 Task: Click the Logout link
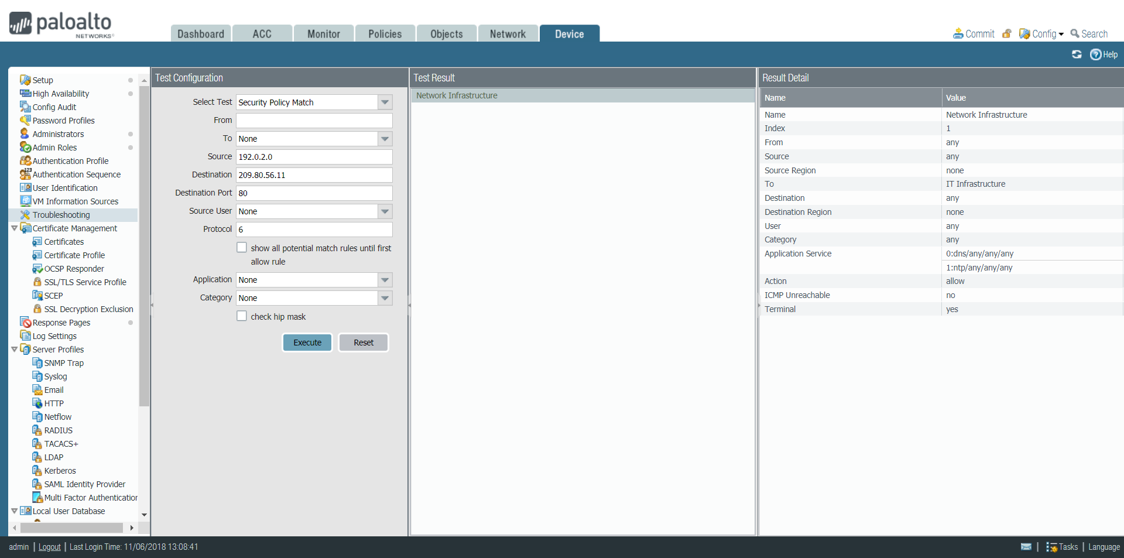click(50, 547)
